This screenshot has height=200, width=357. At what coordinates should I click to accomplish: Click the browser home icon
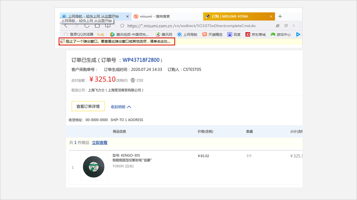[97, 26]
